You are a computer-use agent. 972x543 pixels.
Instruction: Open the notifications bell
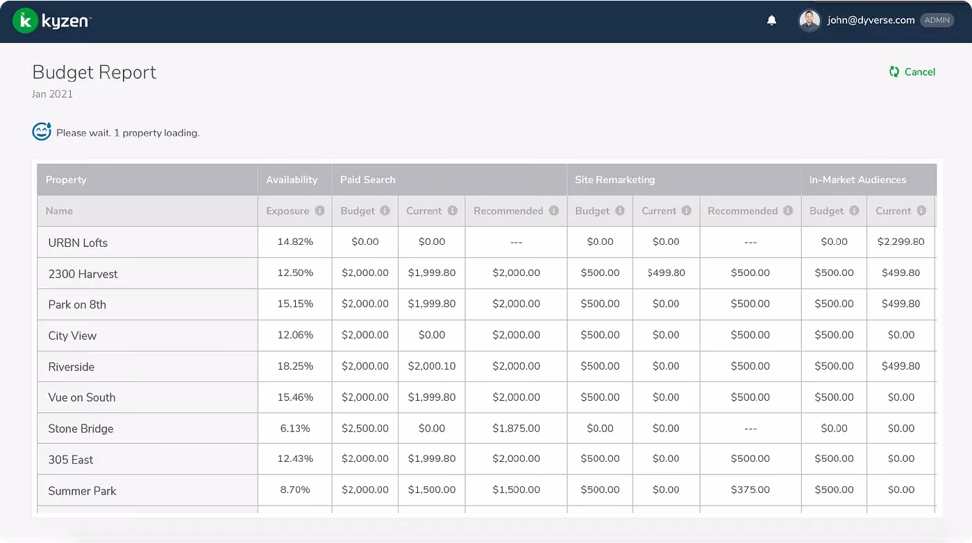point(771,21)
